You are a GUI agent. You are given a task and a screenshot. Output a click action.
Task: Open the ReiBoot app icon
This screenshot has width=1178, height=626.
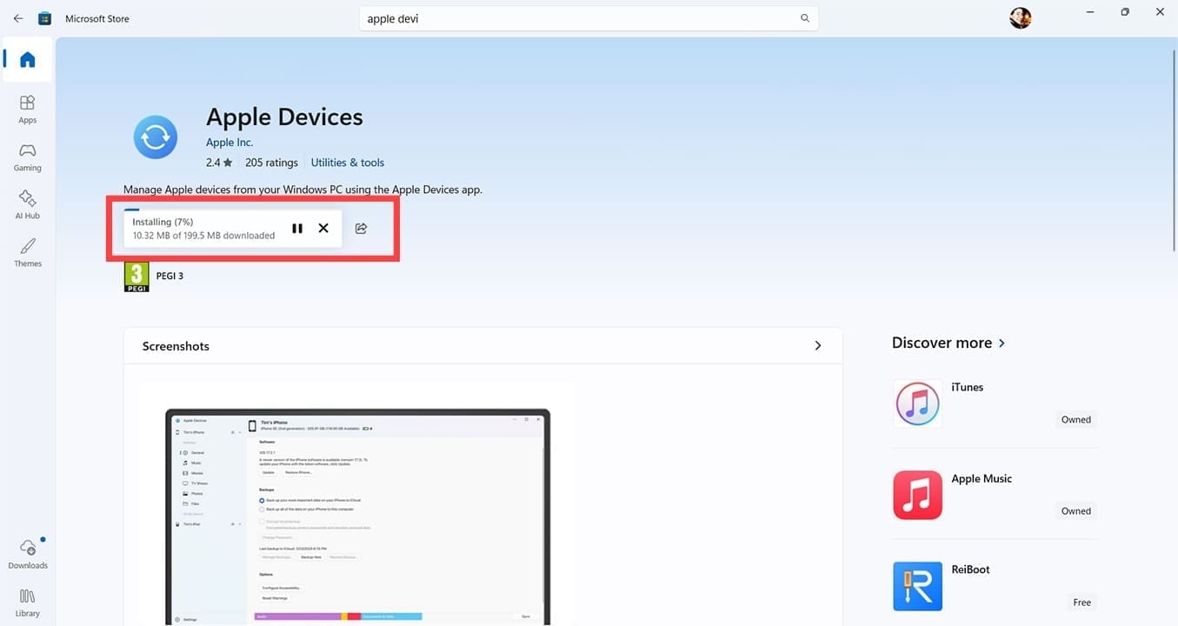[917, 586]
